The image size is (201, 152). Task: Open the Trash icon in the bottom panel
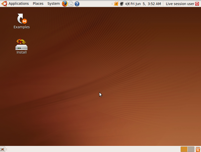pyautogui.click(x=198, y=149)
